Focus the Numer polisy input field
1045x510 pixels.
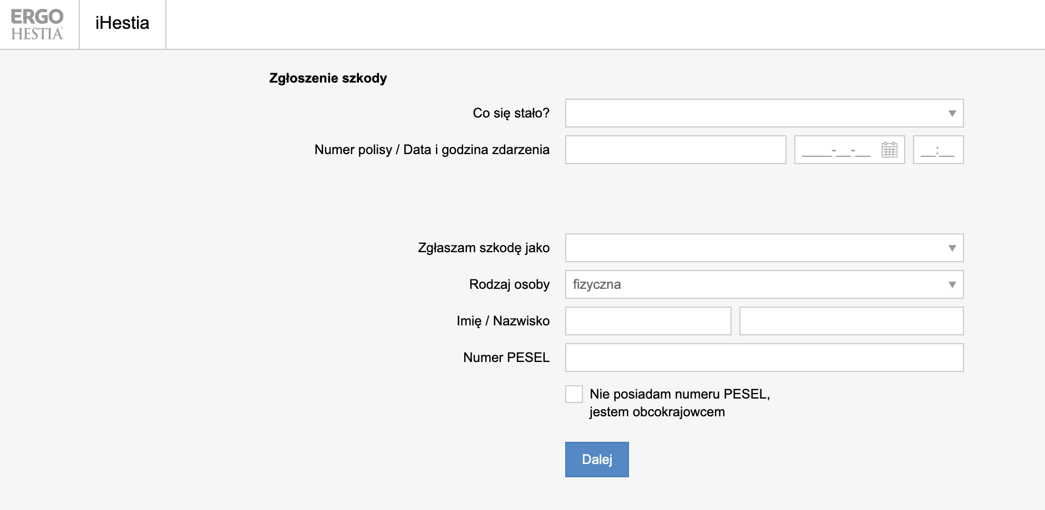(676, 150)
